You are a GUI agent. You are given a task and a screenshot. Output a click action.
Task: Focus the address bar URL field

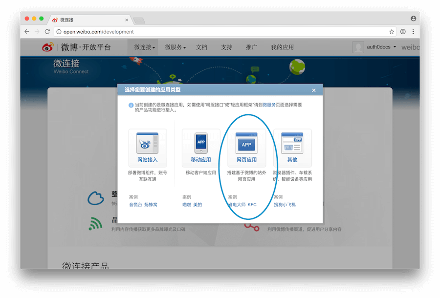click(224, 32)
